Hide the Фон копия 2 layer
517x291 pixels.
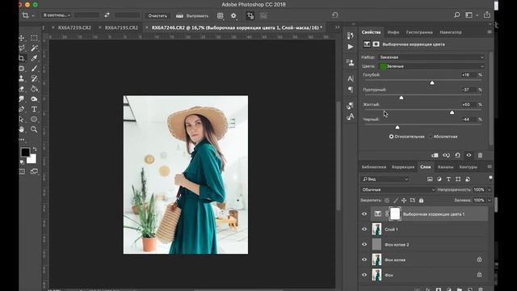coord(364,244)
